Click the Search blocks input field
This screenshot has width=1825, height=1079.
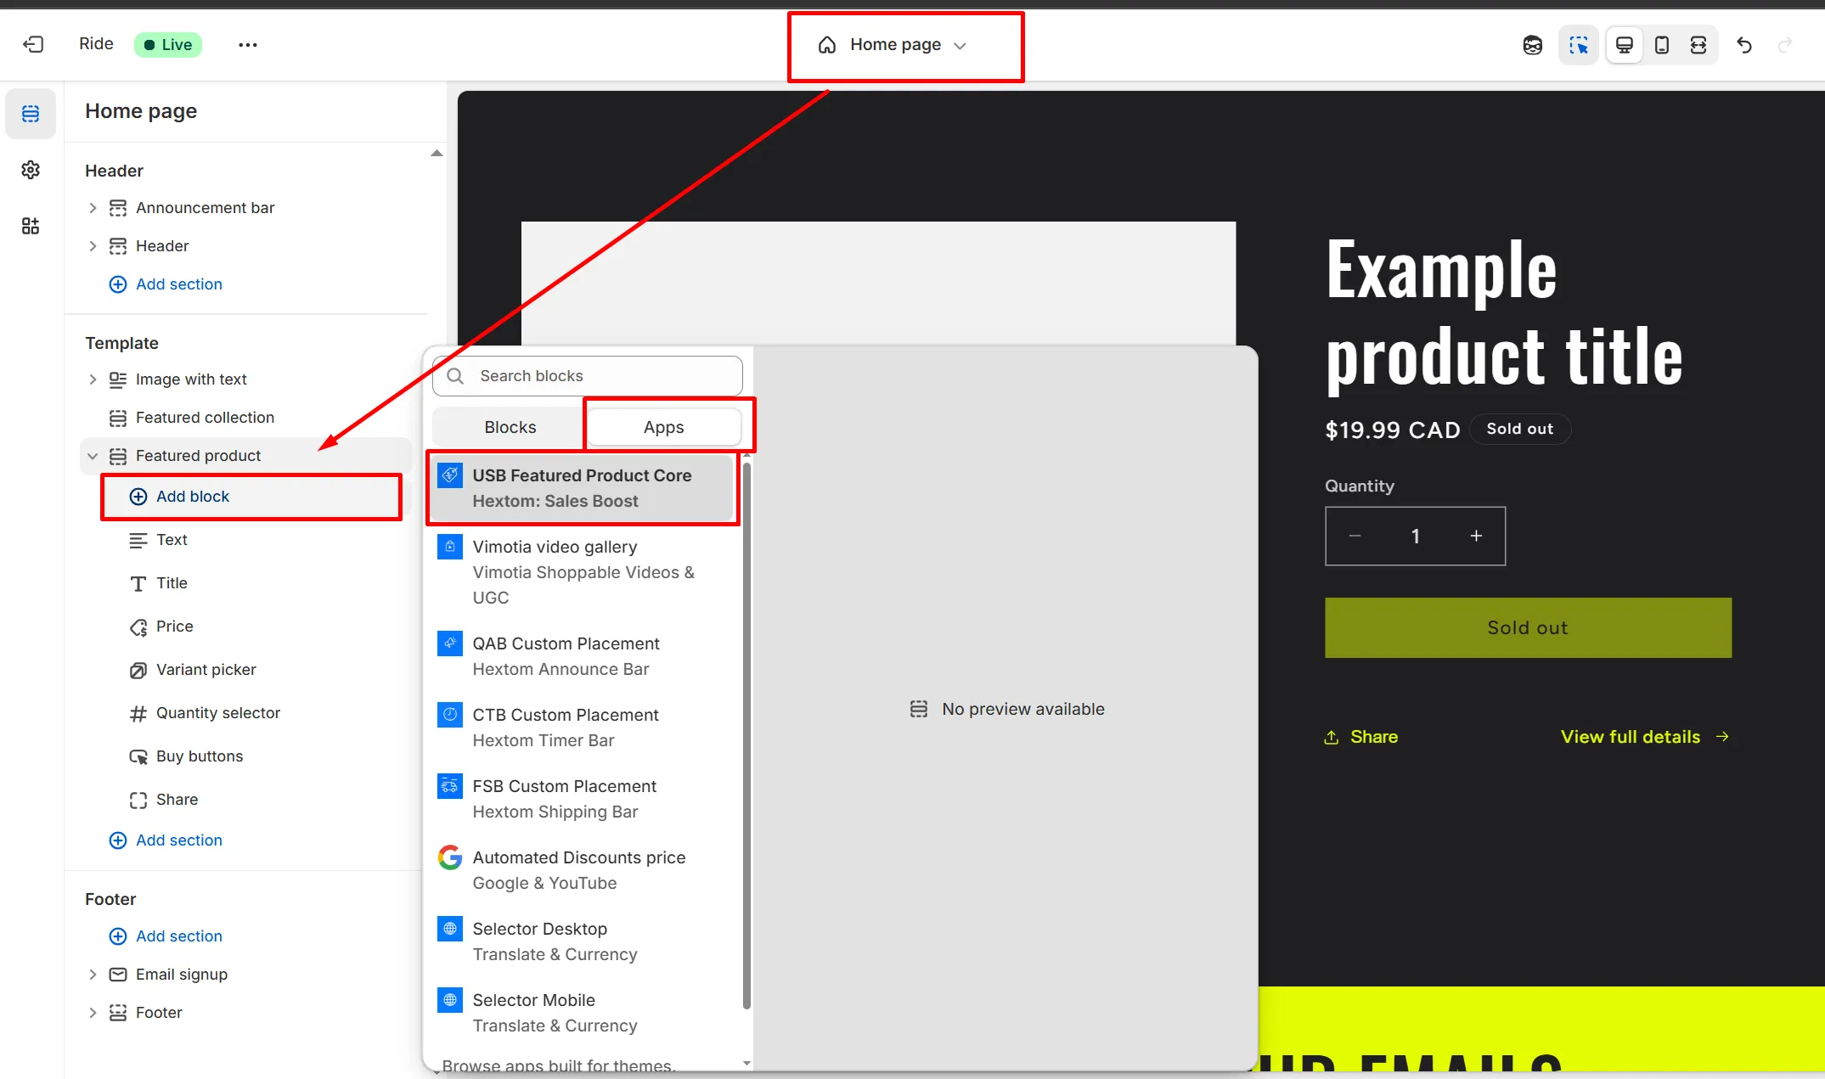[588, 376]
